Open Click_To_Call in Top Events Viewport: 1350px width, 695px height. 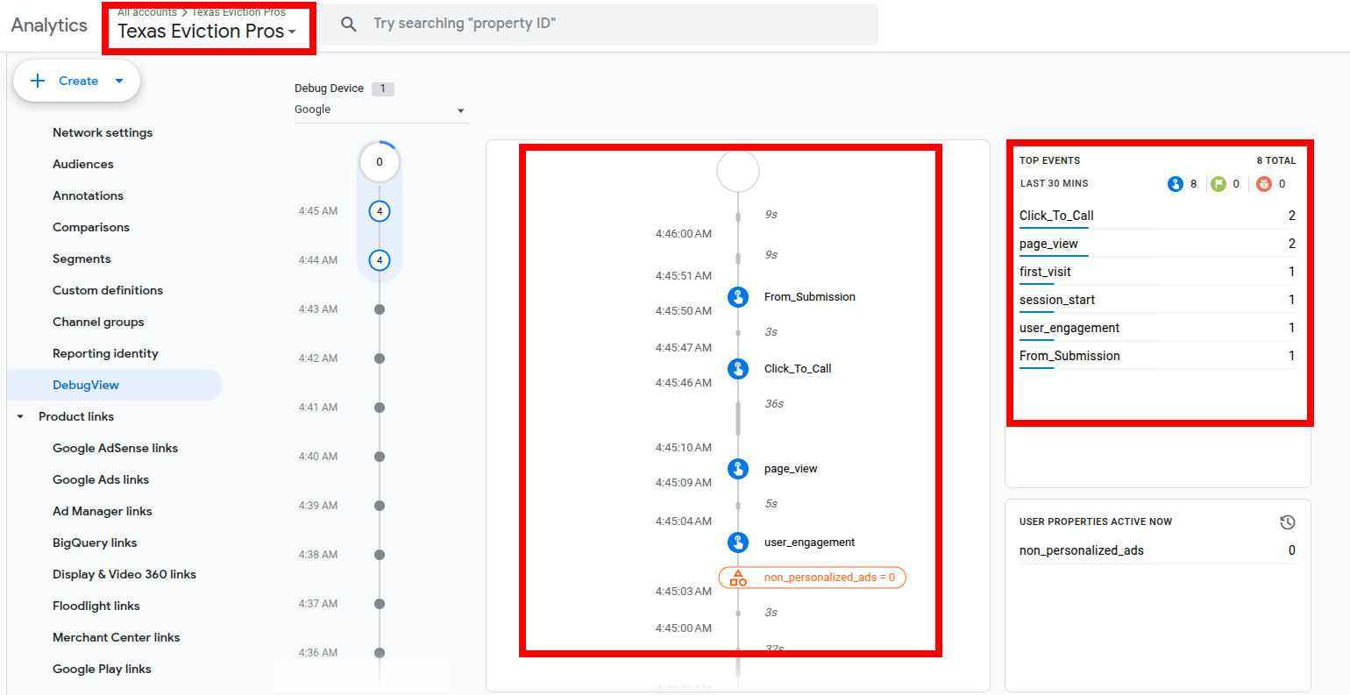click(x=1056, y=216)
